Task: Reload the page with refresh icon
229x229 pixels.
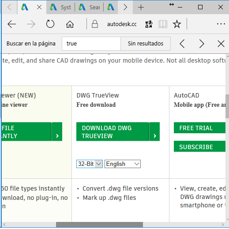Action: pyautogui.click(x=50, y=24)
